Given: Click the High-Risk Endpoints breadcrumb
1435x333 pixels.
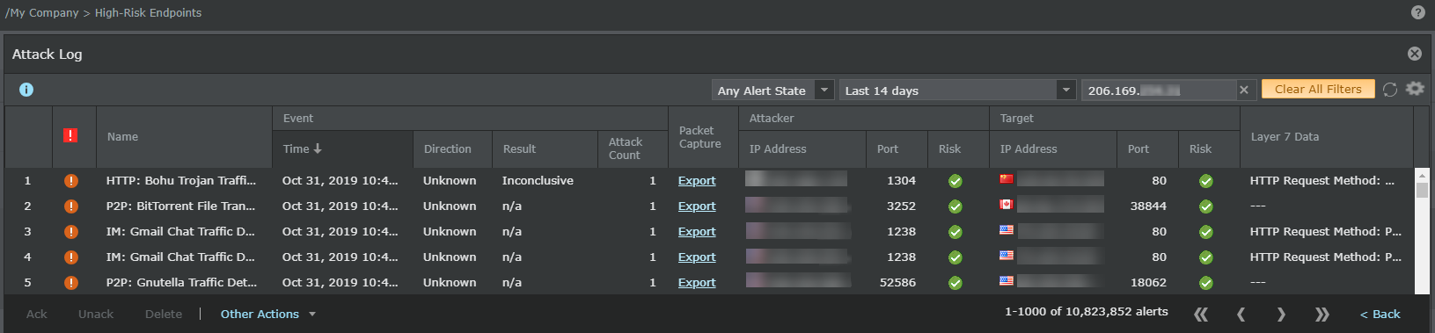Looking at the screenshot, I should click(x=148, y=12).
